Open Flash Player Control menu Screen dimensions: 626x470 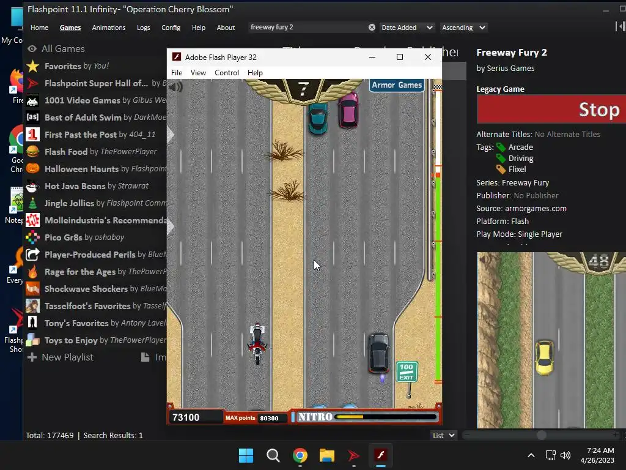point(227,73)
